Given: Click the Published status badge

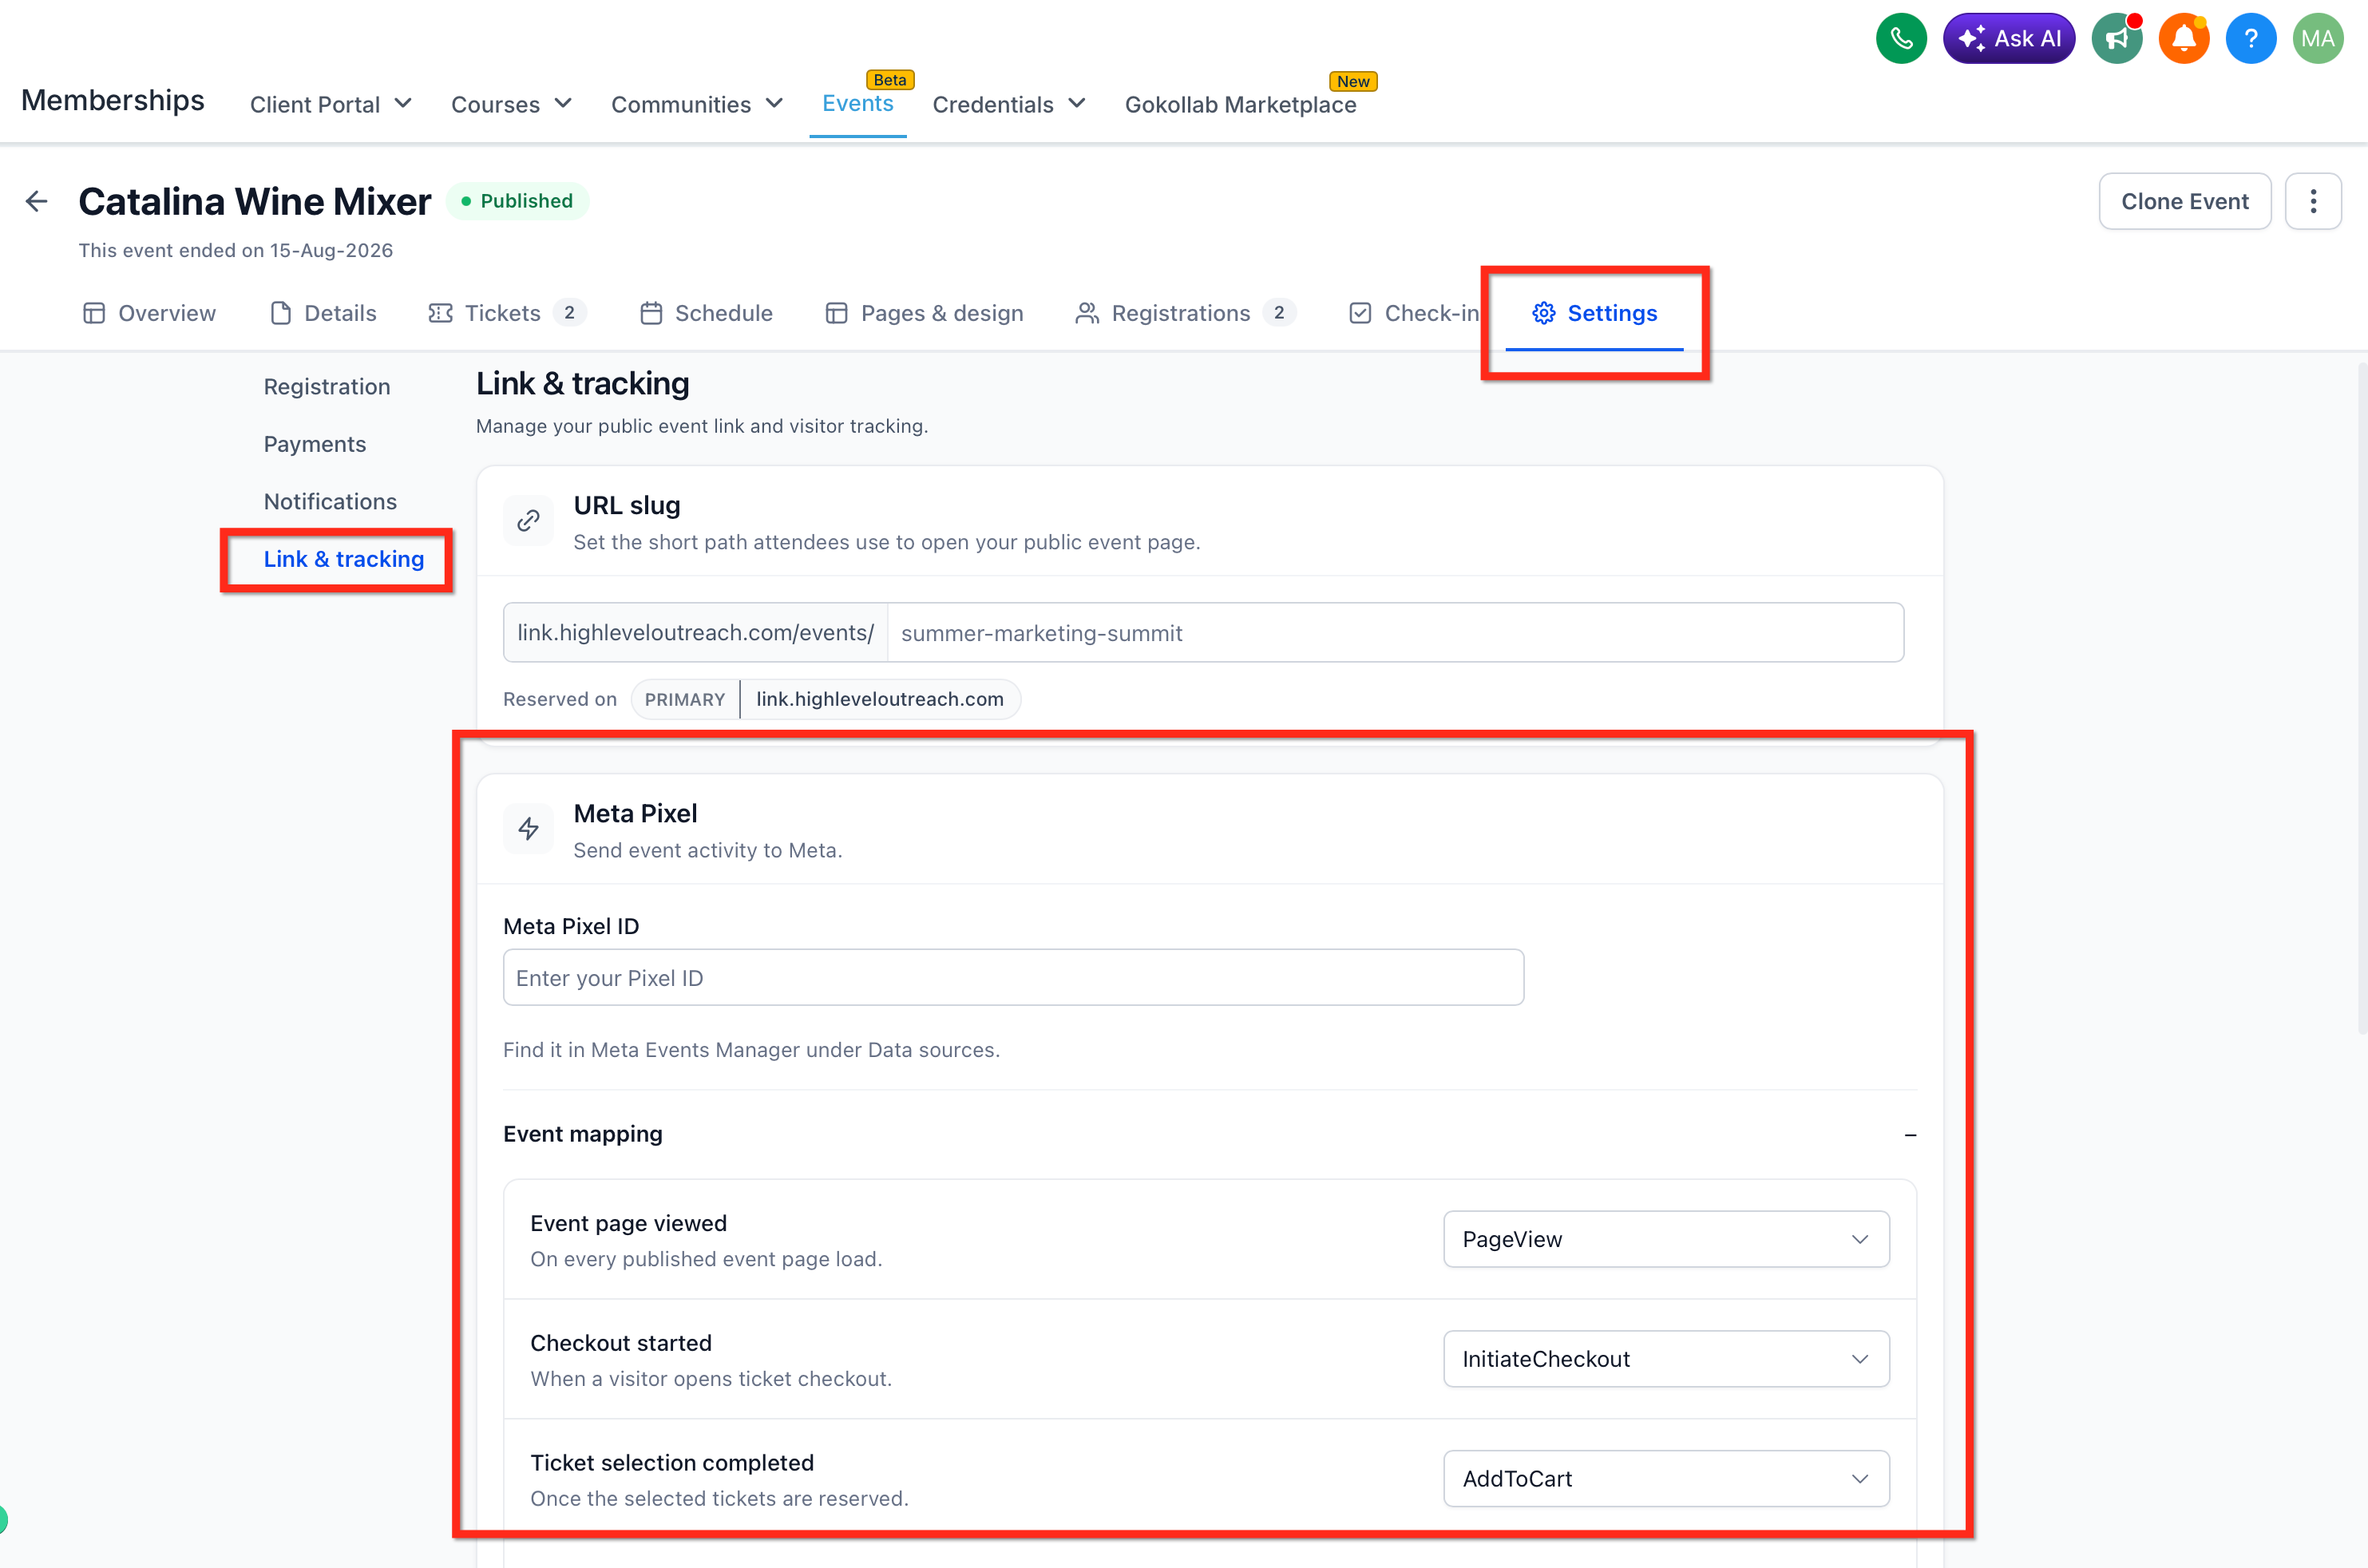Looking at the screenshot, I should pyautogui.click(x=517, y=201).
